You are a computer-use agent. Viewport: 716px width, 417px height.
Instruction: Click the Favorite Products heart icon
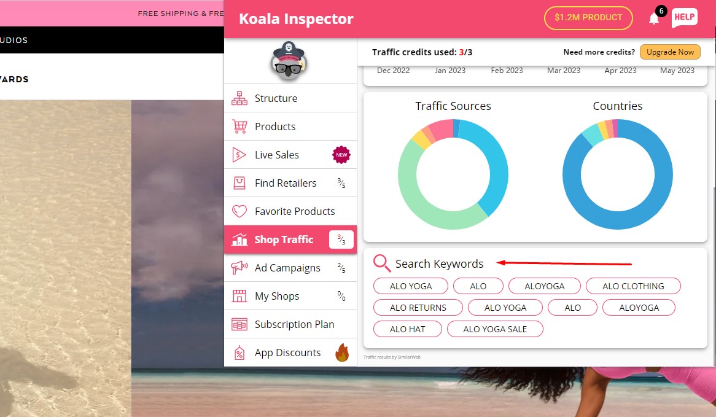239,211
